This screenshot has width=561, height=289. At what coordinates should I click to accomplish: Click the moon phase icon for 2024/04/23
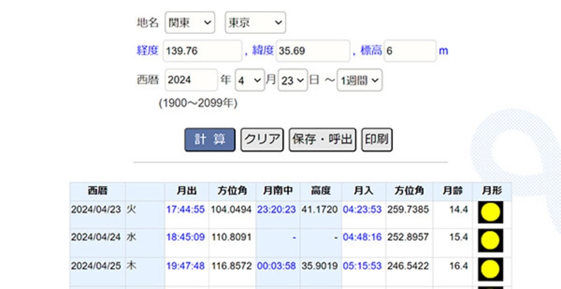tap(491, 213)
